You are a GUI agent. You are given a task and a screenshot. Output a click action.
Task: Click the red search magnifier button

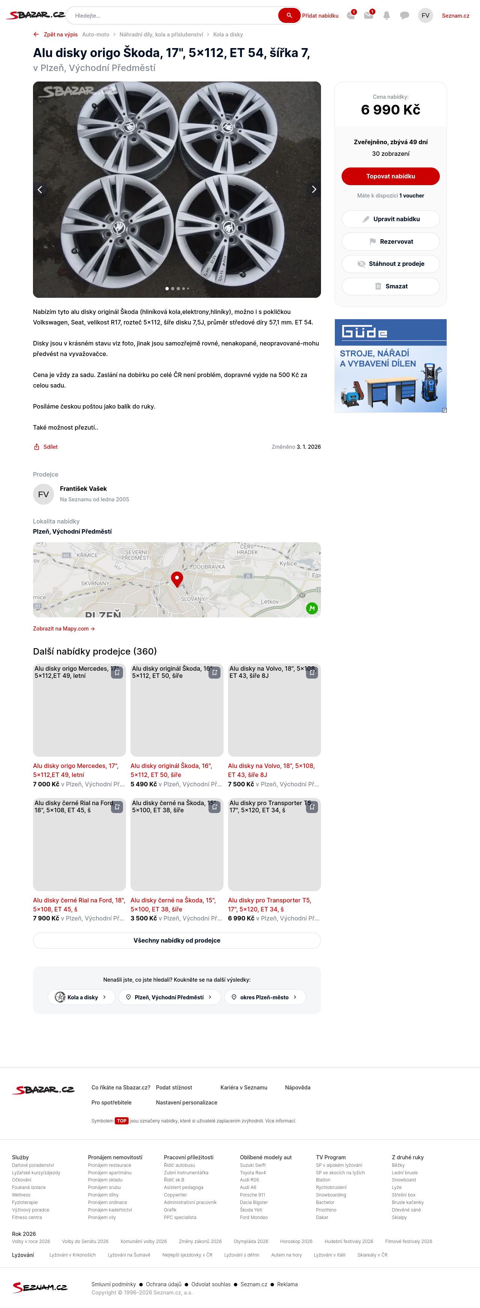coord(289,16)
